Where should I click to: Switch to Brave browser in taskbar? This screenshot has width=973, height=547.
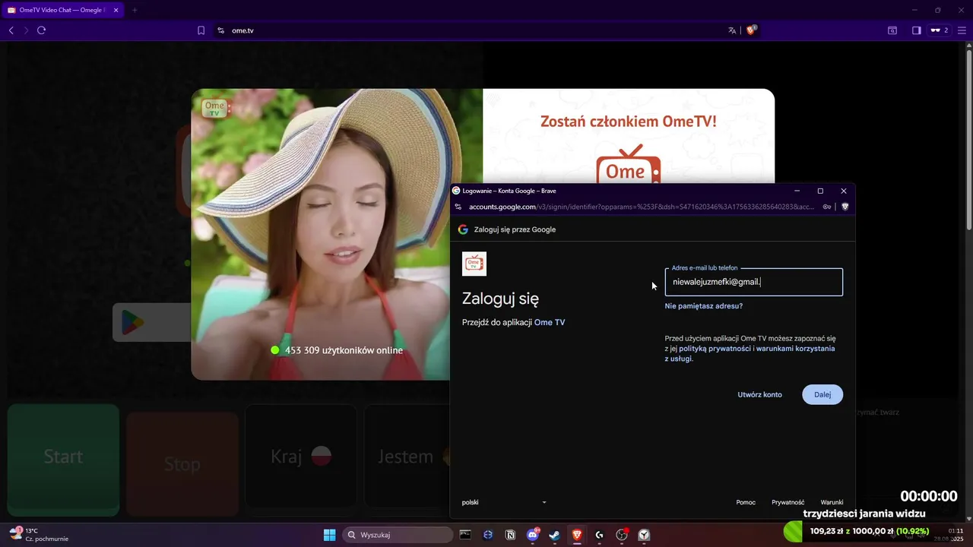(577, 535)
